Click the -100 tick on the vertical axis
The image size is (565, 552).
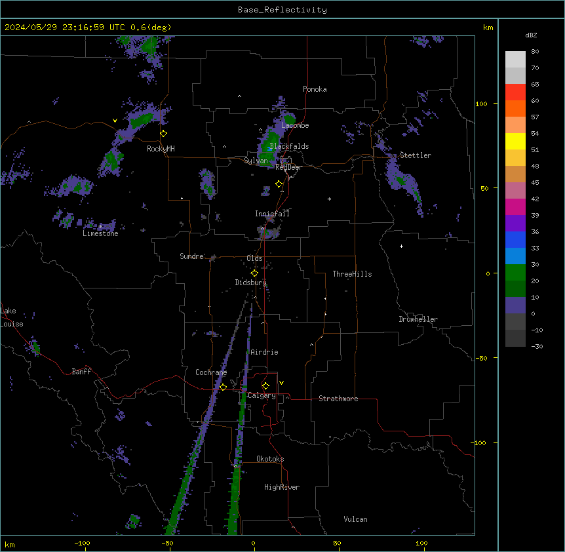tap(478, 443)
